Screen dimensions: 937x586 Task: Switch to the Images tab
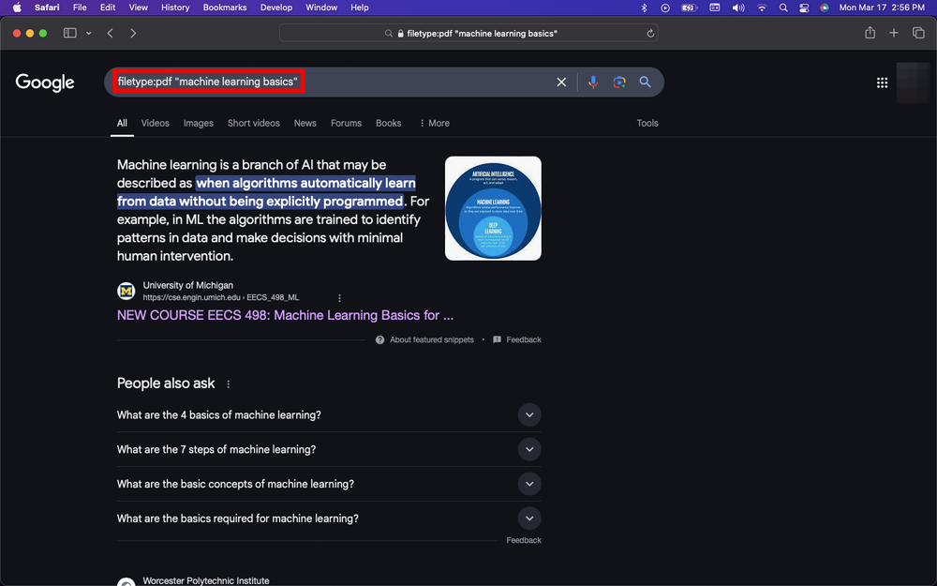[198, 123]
